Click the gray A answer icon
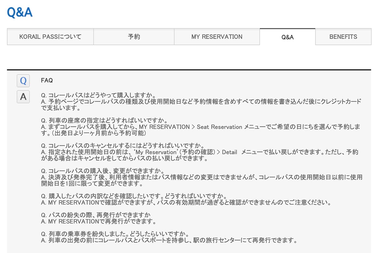380x253 pixels. tap(23, 96)
